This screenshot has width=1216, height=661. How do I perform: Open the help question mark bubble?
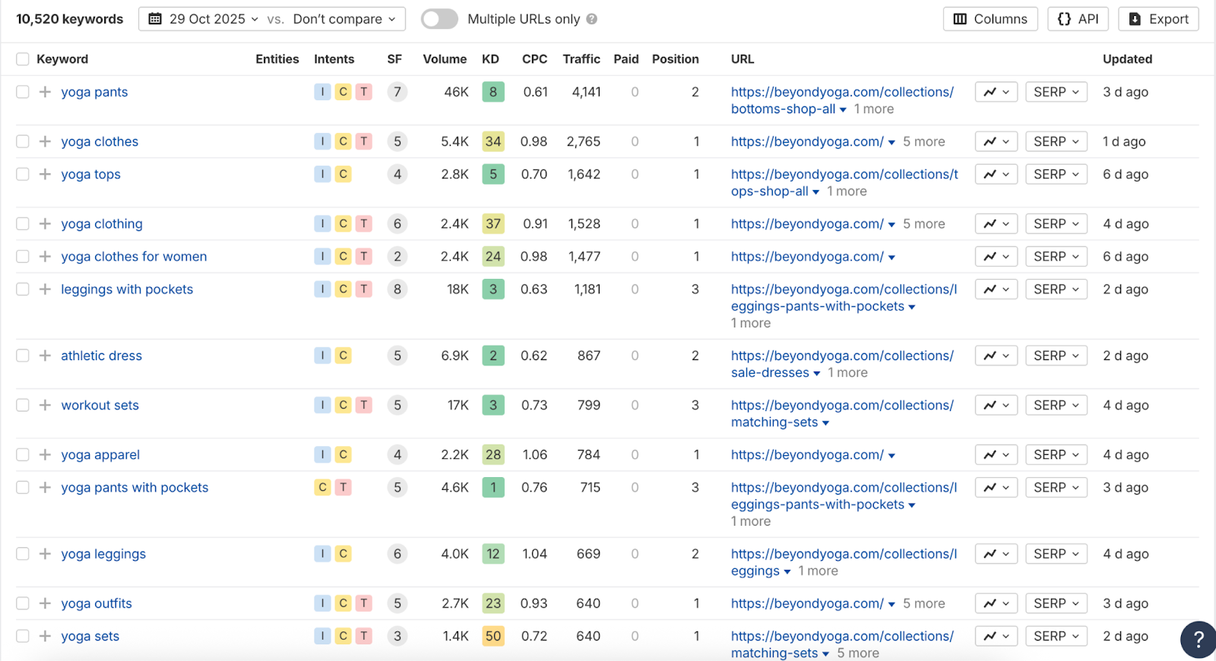(x=1198, y=640)
